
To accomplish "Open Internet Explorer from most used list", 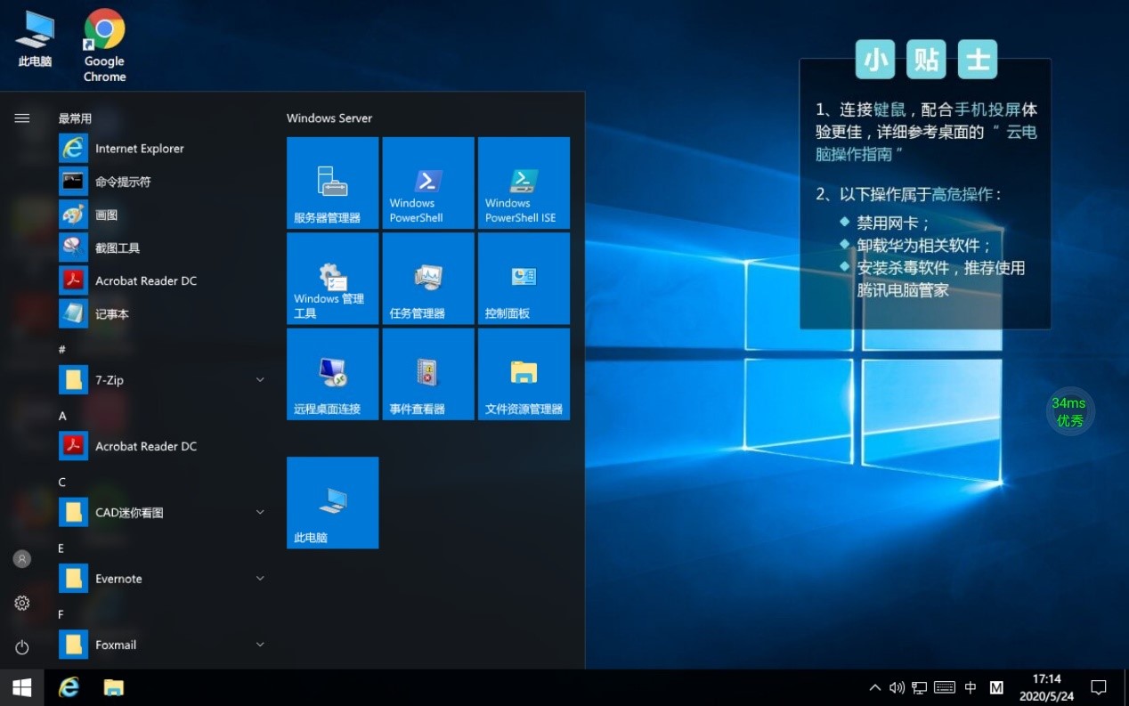I will 139,149.
